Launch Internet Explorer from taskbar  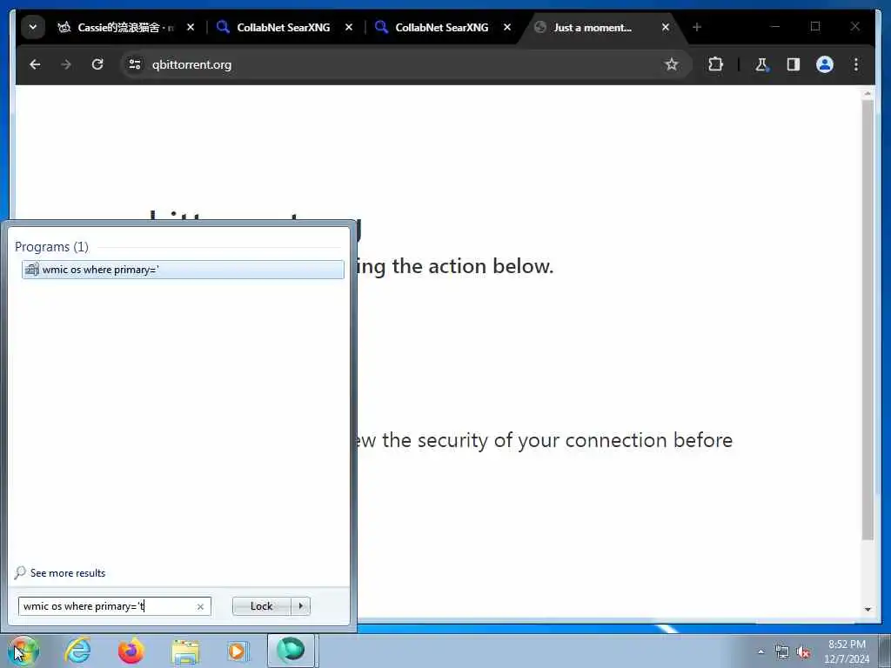77,651
